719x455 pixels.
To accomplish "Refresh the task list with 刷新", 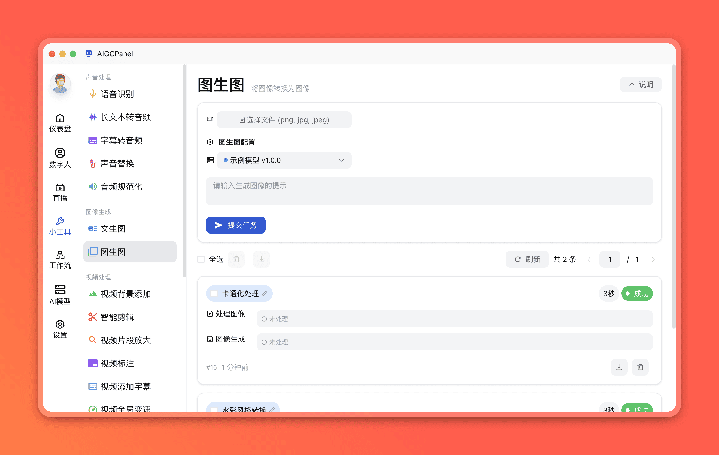I will point(527,259).
